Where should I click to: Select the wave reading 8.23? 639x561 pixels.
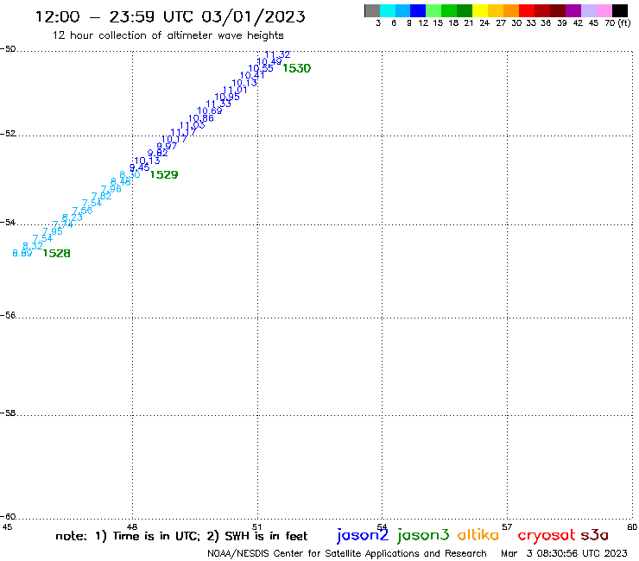(73, 217)
